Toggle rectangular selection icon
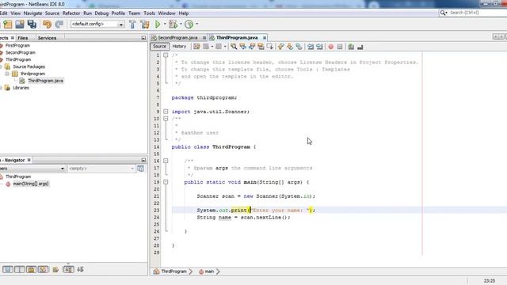The height and width of the screenshot is (285, 507). click(x=269, y=47)
